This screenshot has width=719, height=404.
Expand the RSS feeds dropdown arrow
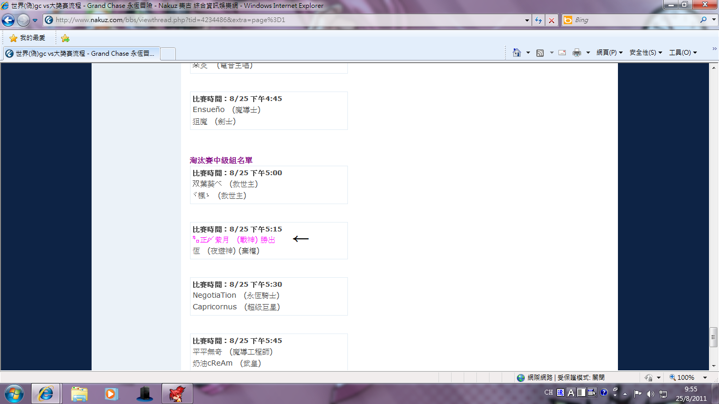coord(552,53)
